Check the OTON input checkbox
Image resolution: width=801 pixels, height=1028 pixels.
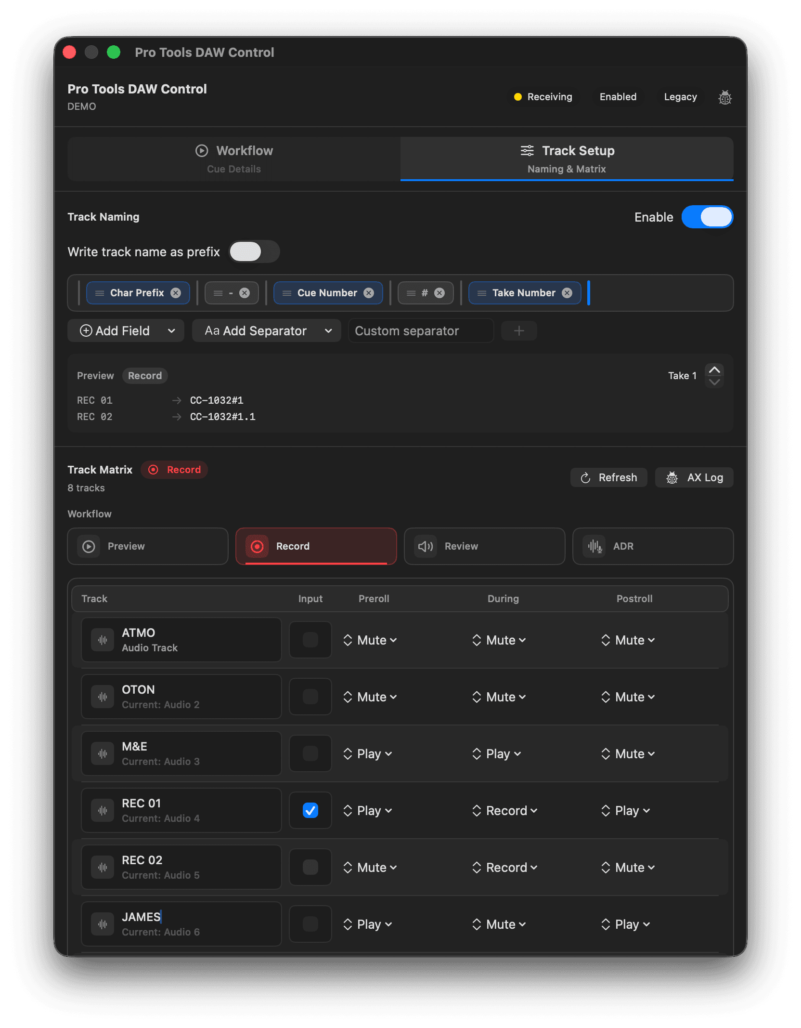310,697
